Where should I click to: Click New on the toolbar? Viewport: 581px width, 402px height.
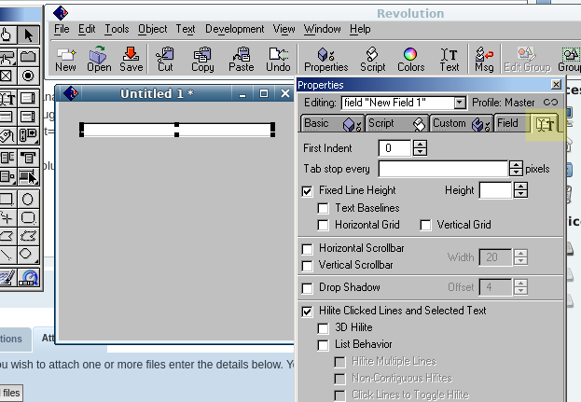pyautogui.click(x=65, y=60)
